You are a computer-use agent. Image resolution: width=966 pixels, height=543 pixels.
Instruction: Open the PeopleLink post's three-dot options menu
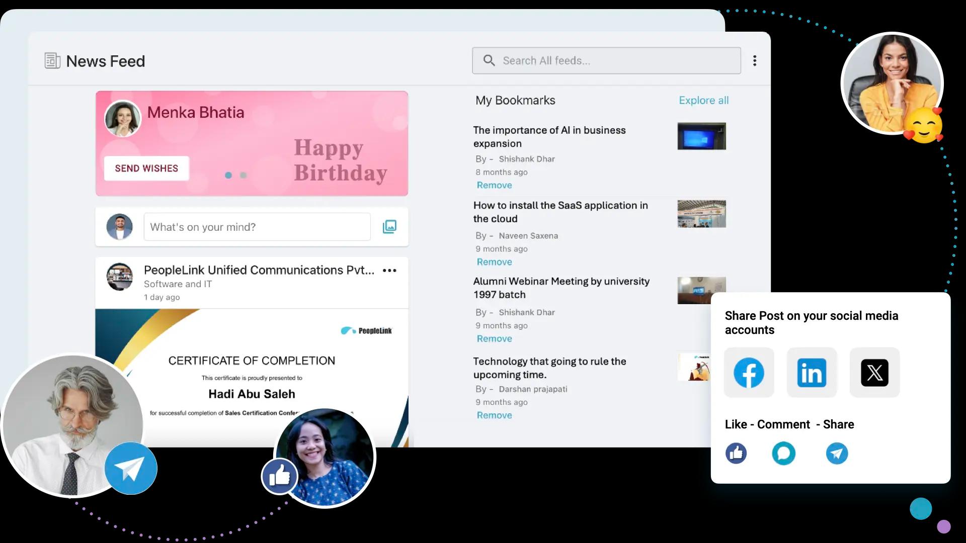pos(389,270)
